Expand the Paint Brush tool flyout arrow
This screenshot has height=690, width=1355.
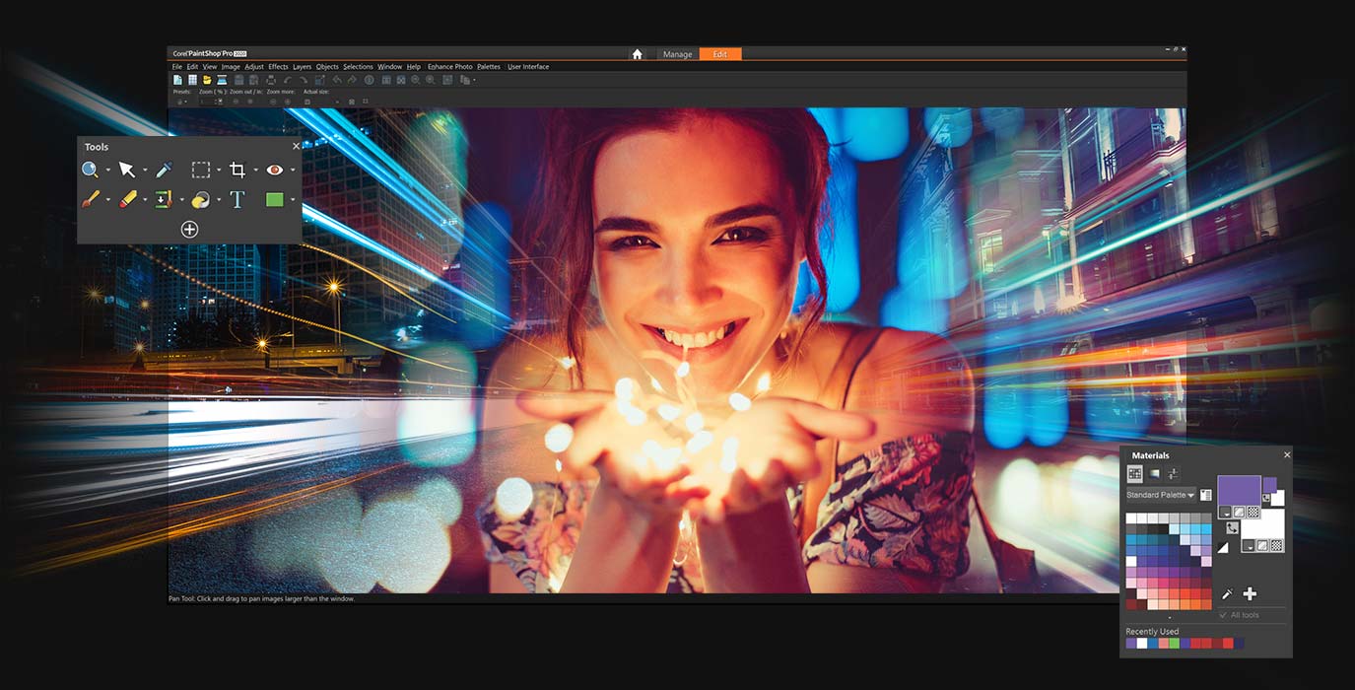tap(108, 199)
